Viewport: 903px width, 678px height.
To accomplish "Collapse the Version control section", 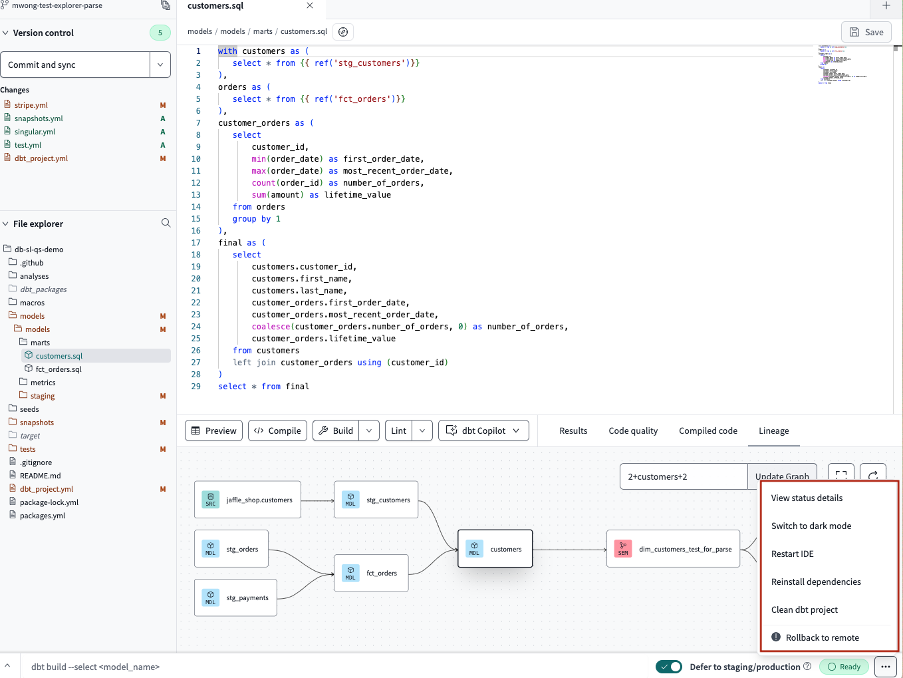I will coord(6,32).
